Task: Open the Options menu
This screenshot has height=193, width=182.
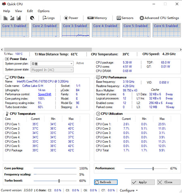Action: 44,11
